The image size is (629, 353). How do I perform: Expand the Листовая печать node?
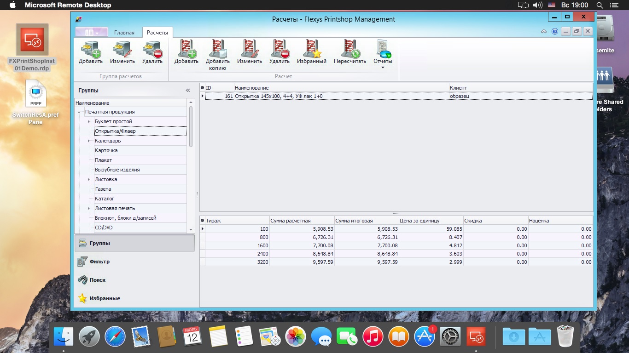point(89,209)
